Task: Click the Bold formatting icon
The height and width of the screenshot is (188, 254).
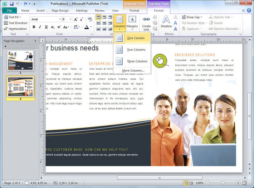Action: (x=34, y=27)
